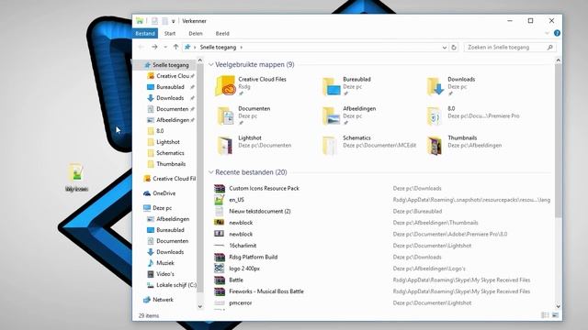Select newblock in Premiere Pro 8.0 row
The width and height of the screenshot is (588, 330).
pos(241,235)
